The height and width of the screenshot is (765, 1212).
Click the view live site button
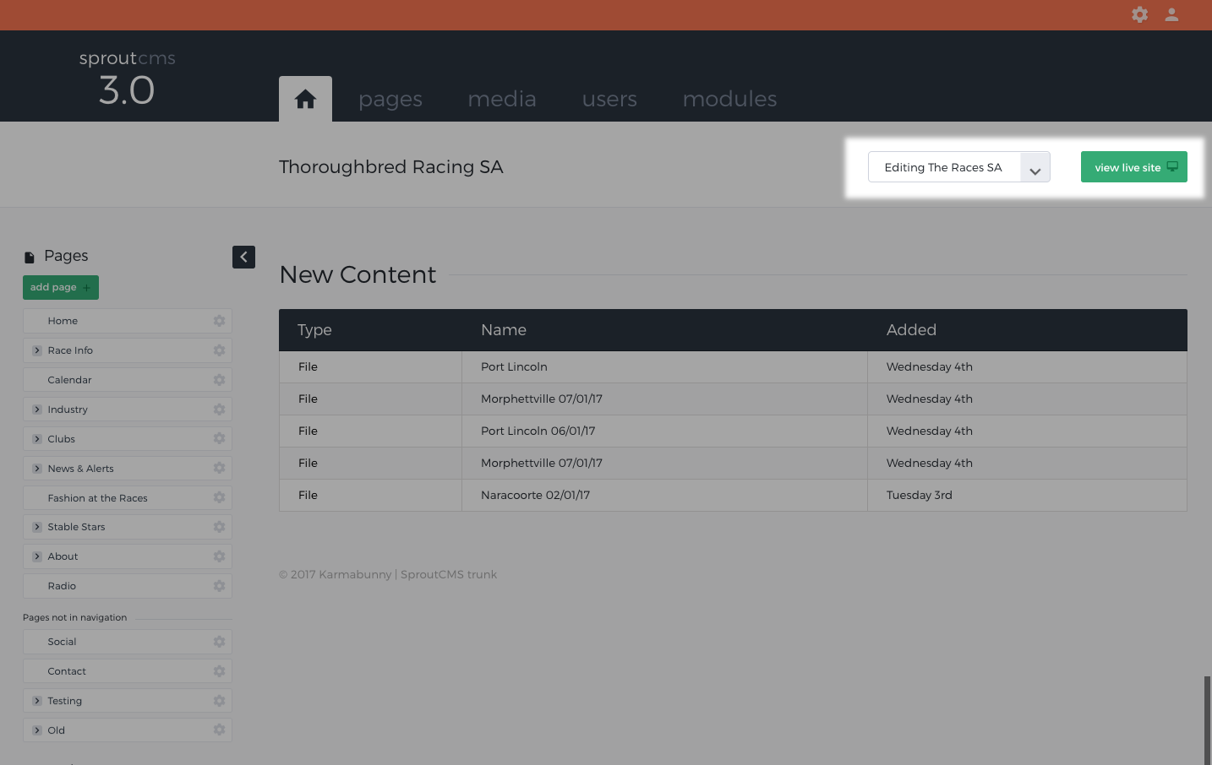pyautogui.click(x=1134, y=167)
